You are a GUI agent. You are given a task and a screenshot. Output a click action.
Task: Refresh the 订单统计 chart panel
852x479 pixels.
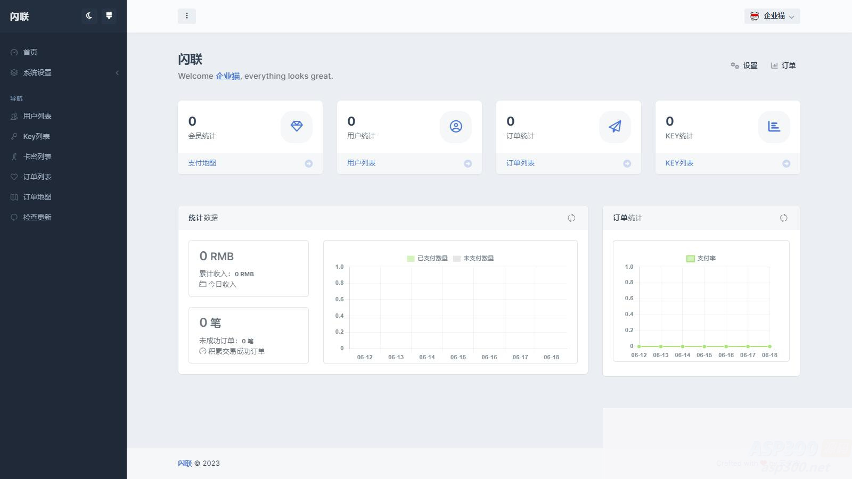tap(784, 218)
